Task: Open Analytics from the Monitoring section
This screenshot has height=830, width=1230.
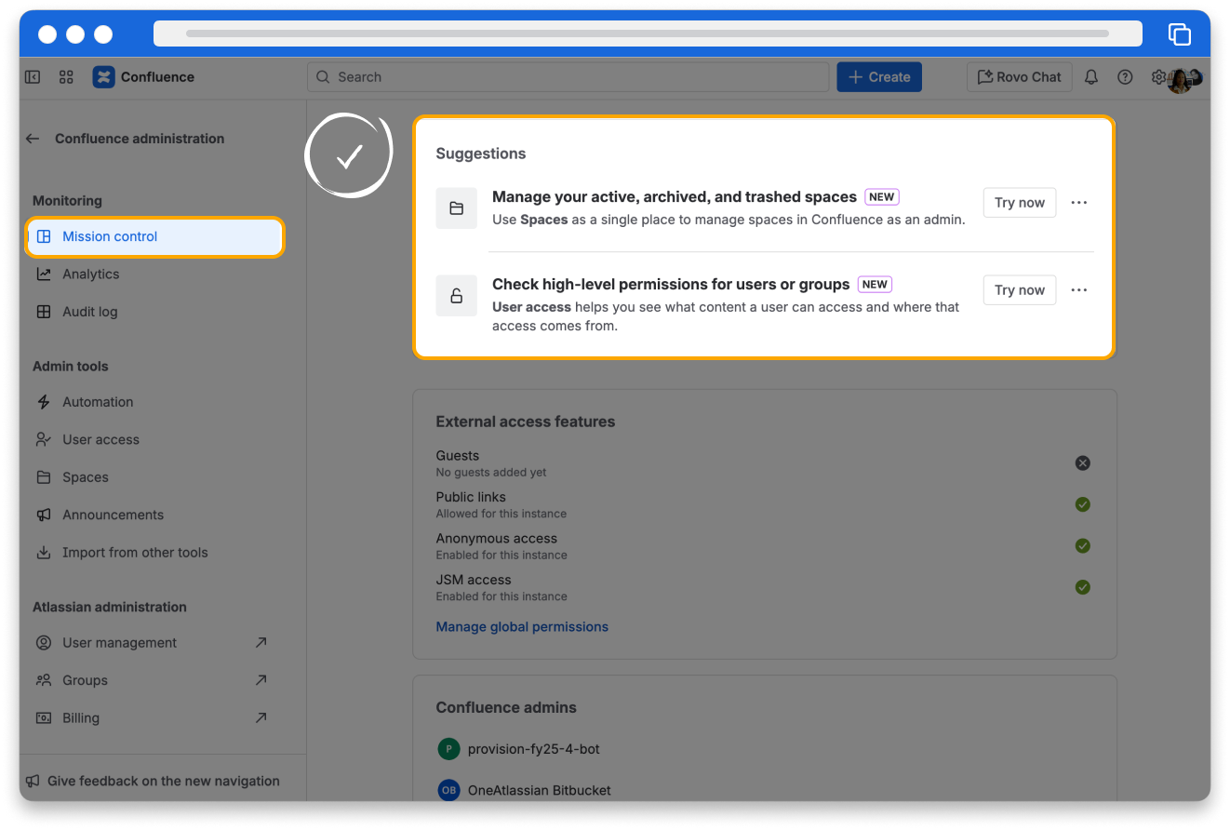Action: click(90, 274)
